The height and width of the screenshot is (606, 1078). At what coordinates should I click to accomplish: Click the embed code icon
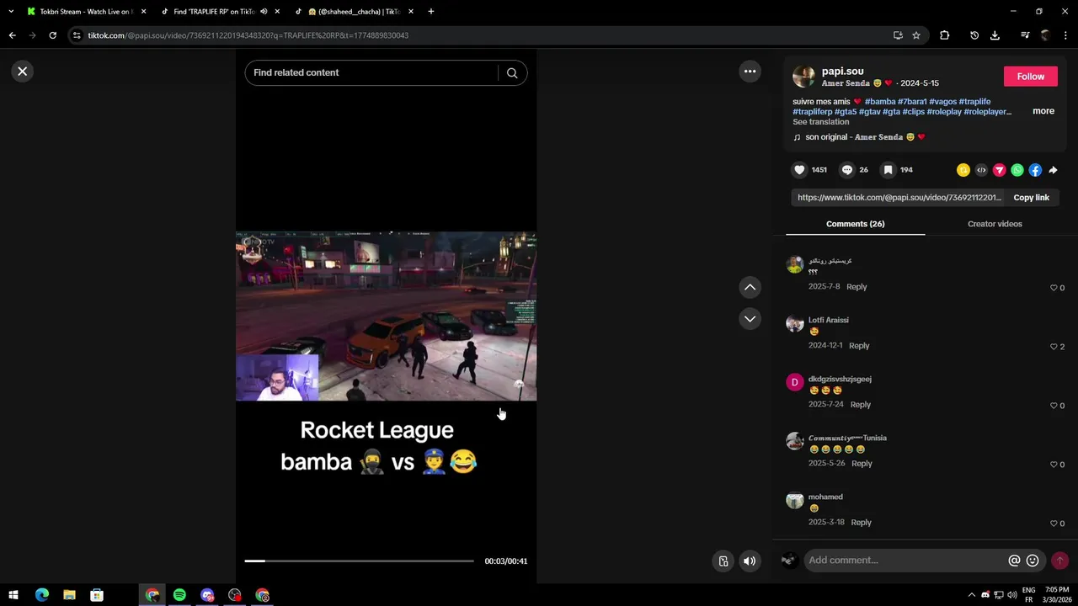click(981, 170)
